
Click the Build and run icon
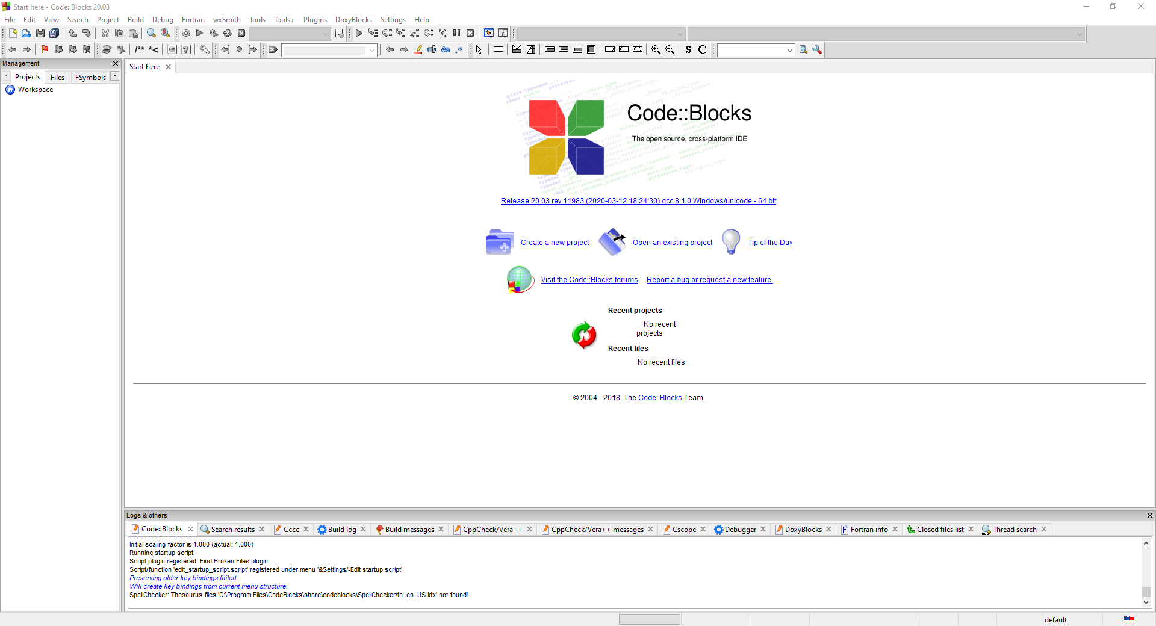coord(214,33)
